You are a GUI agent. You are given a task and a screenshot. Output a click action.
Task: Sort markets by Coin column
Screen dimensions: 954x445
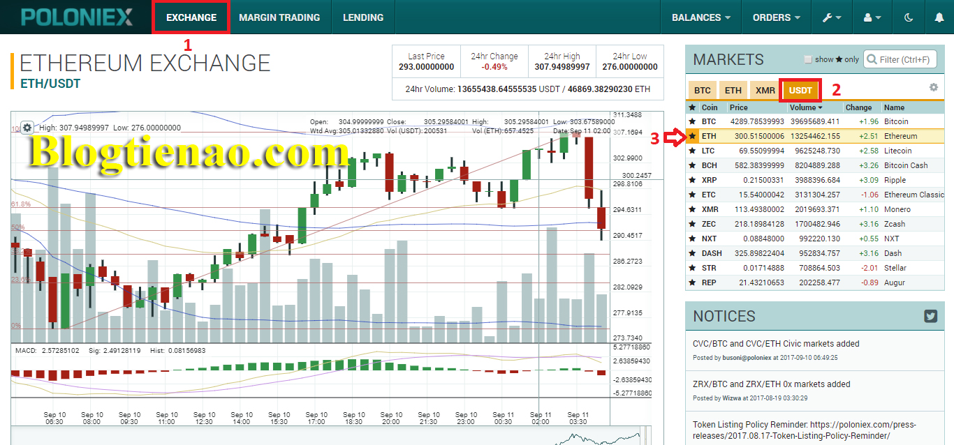point(710,107)
